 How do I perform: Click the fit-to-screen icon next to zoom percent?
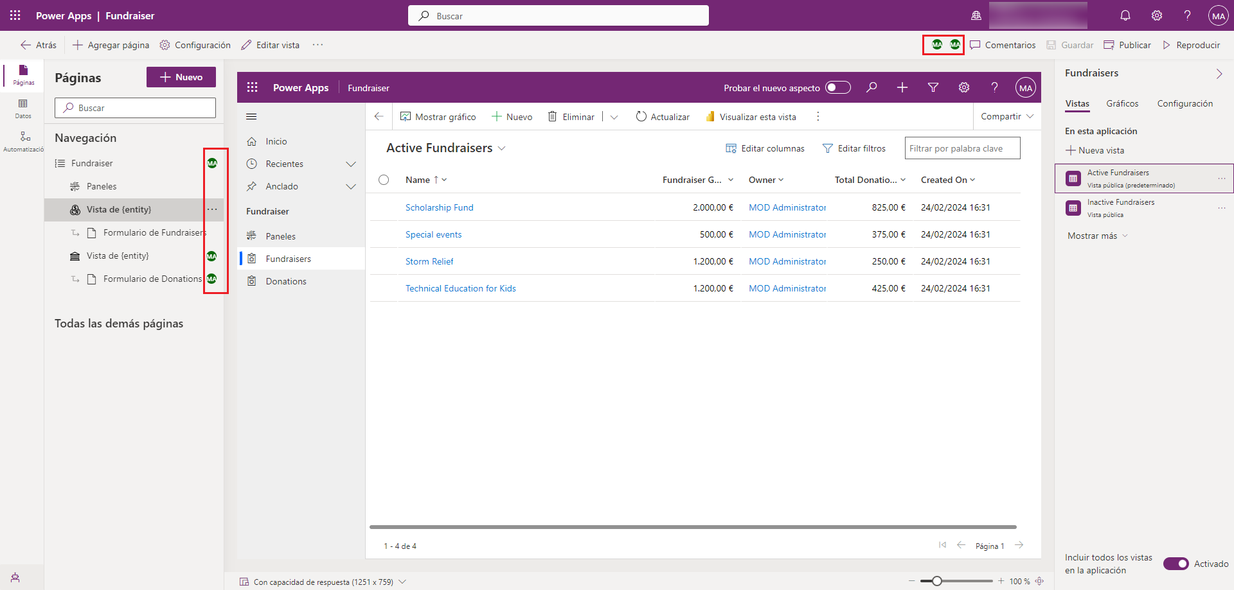click(1039, 581)
